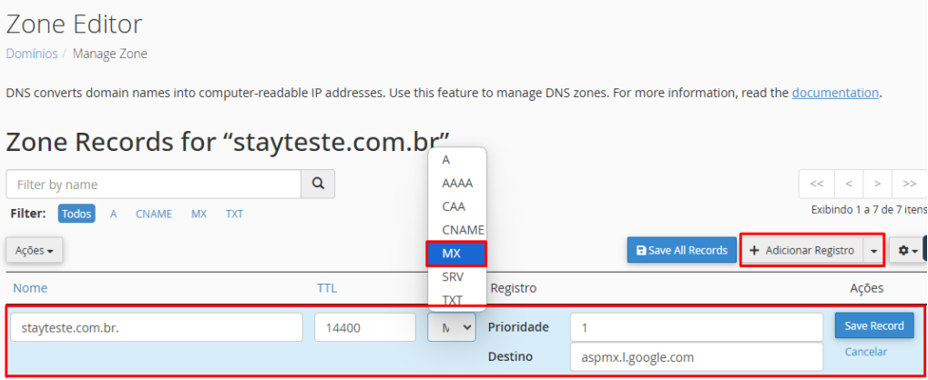Open the record type select box
928x380 pixels.
(452, 327)
